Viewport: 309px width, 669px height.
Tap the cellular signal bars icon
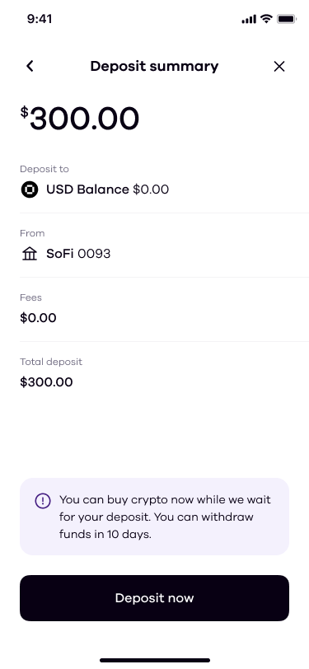tap(249, 19)
